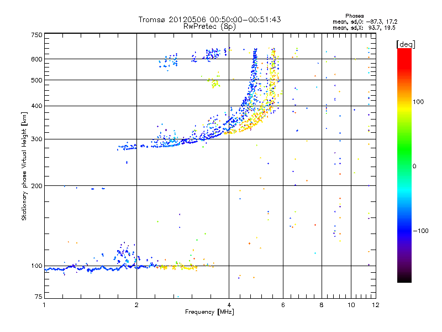Click the x-axis tick label '12'
This screenshot has width=442, height=332.
[376, 305]
